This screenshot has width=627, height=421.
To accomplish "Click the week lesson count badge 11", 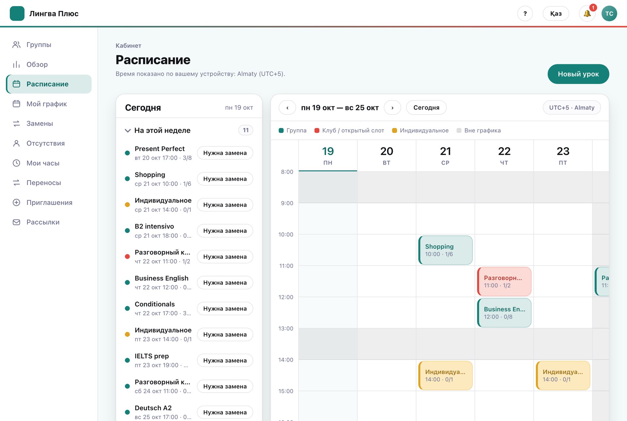I will tap(246, 130).
